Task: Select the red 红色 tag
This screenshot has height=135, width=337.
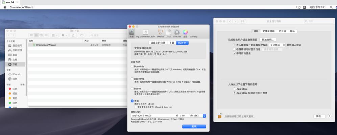Action: click(x=13, y=89)
